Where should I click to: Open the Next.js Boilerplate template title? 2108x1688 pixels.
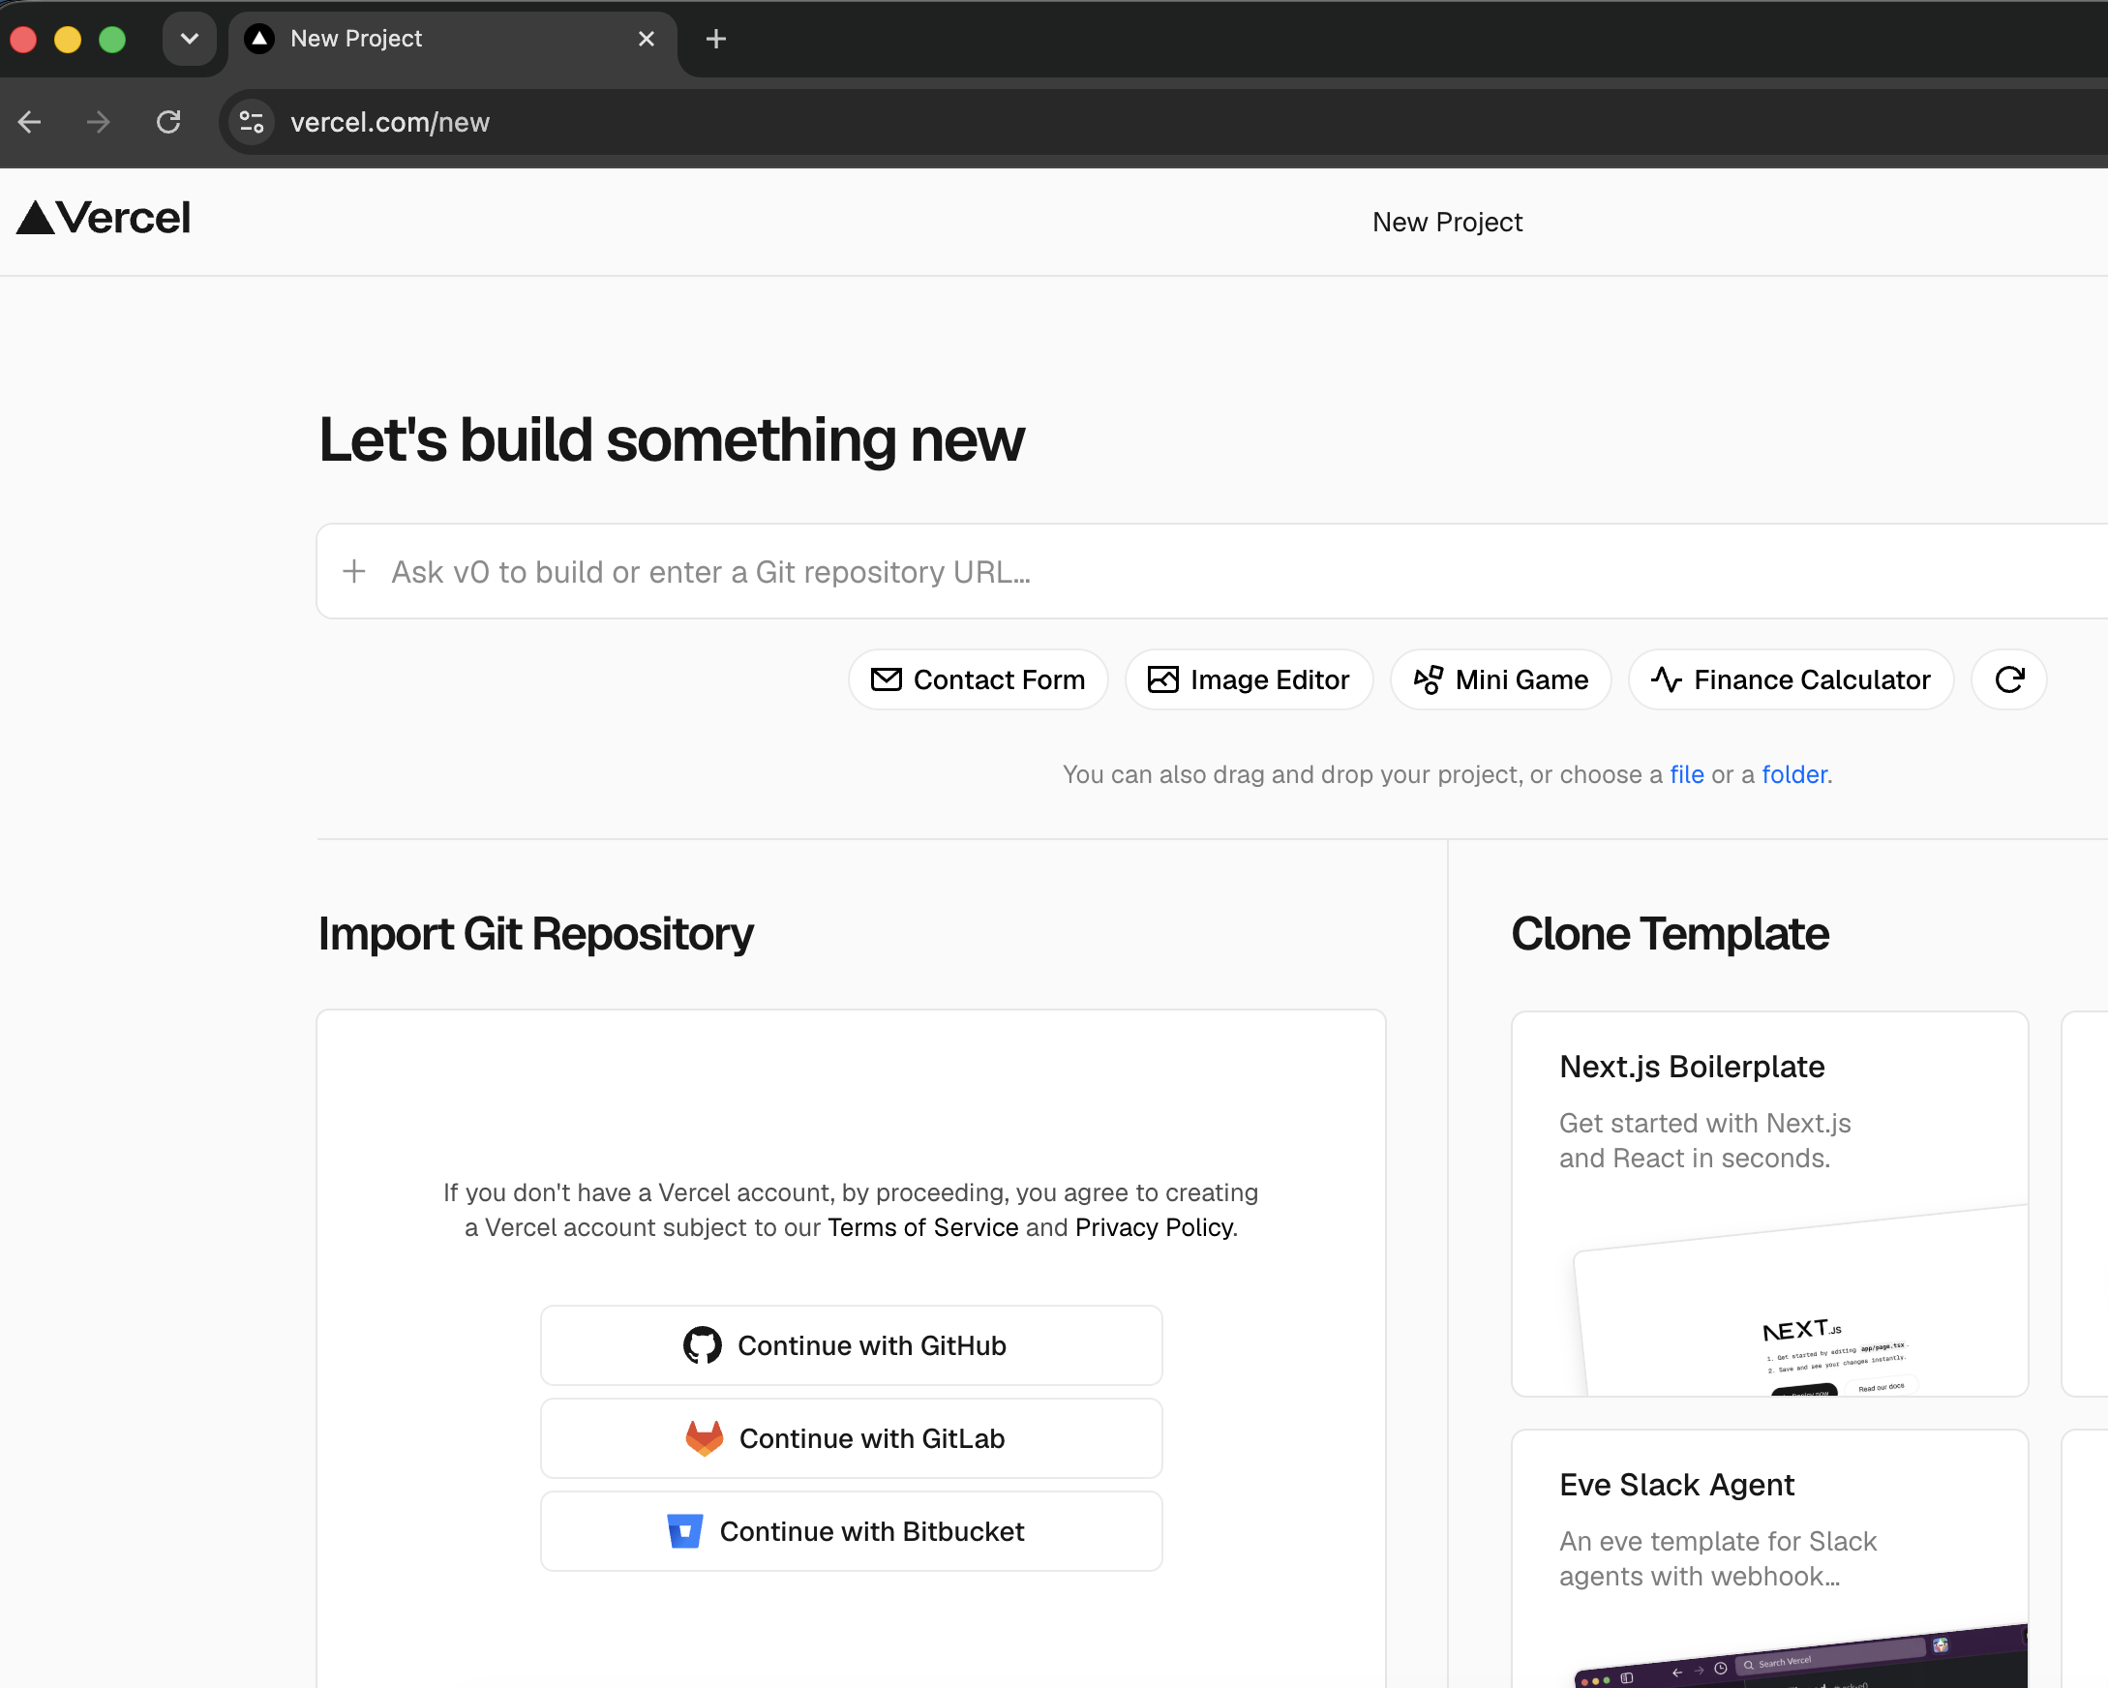coord(1693,1067)
